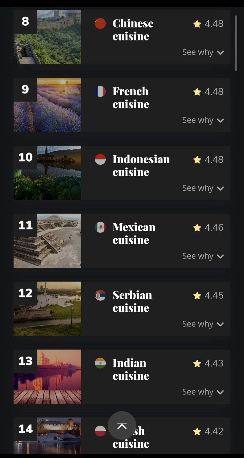Click the China flag icon
Screen dimensions: 244x458
pyautogui.click(x=100, y=24)
